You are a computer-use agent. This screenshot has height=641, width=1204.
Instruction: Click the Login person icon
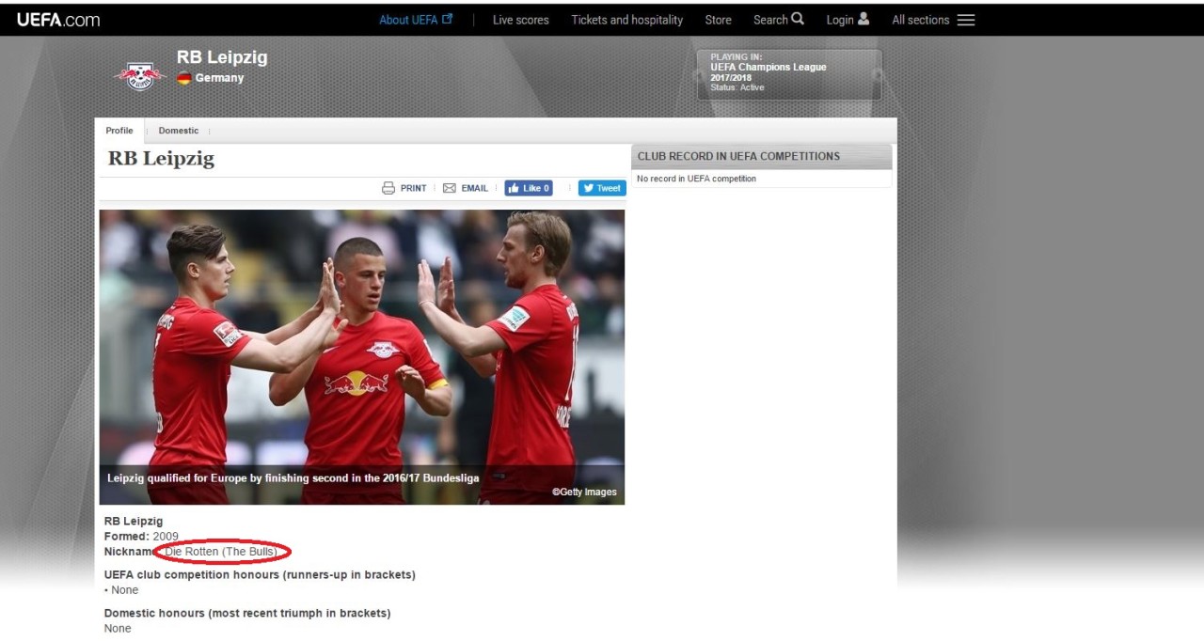(863, 19)
